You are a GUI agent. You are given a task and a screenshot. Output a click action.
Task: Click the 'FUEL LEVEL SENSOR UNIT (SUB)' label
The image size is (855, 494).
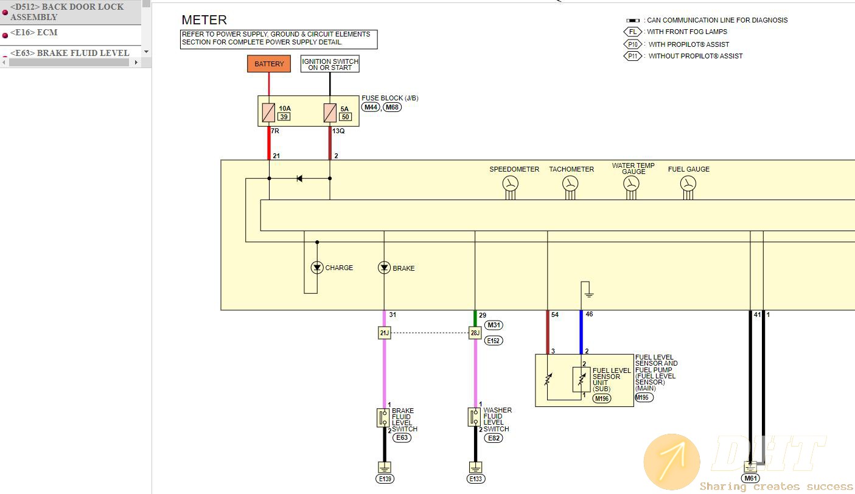point(611,380)
